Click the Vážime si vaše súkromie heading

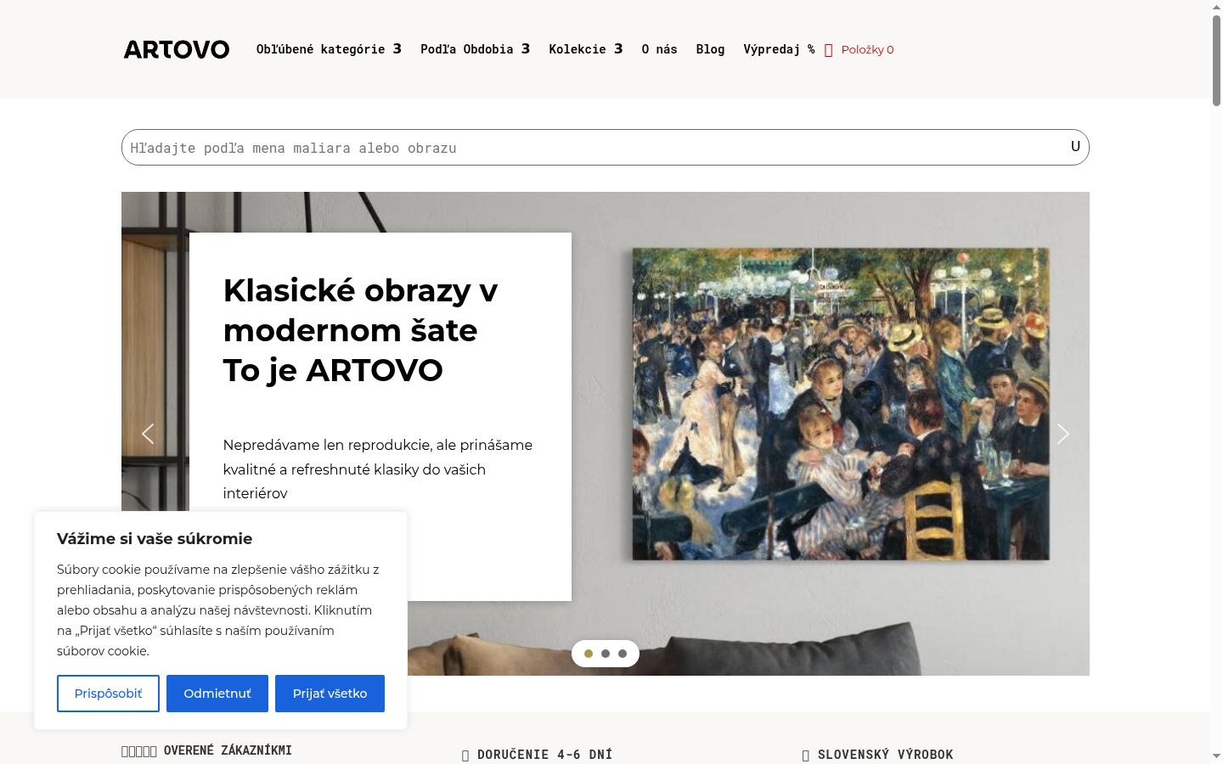click(155, 538)
